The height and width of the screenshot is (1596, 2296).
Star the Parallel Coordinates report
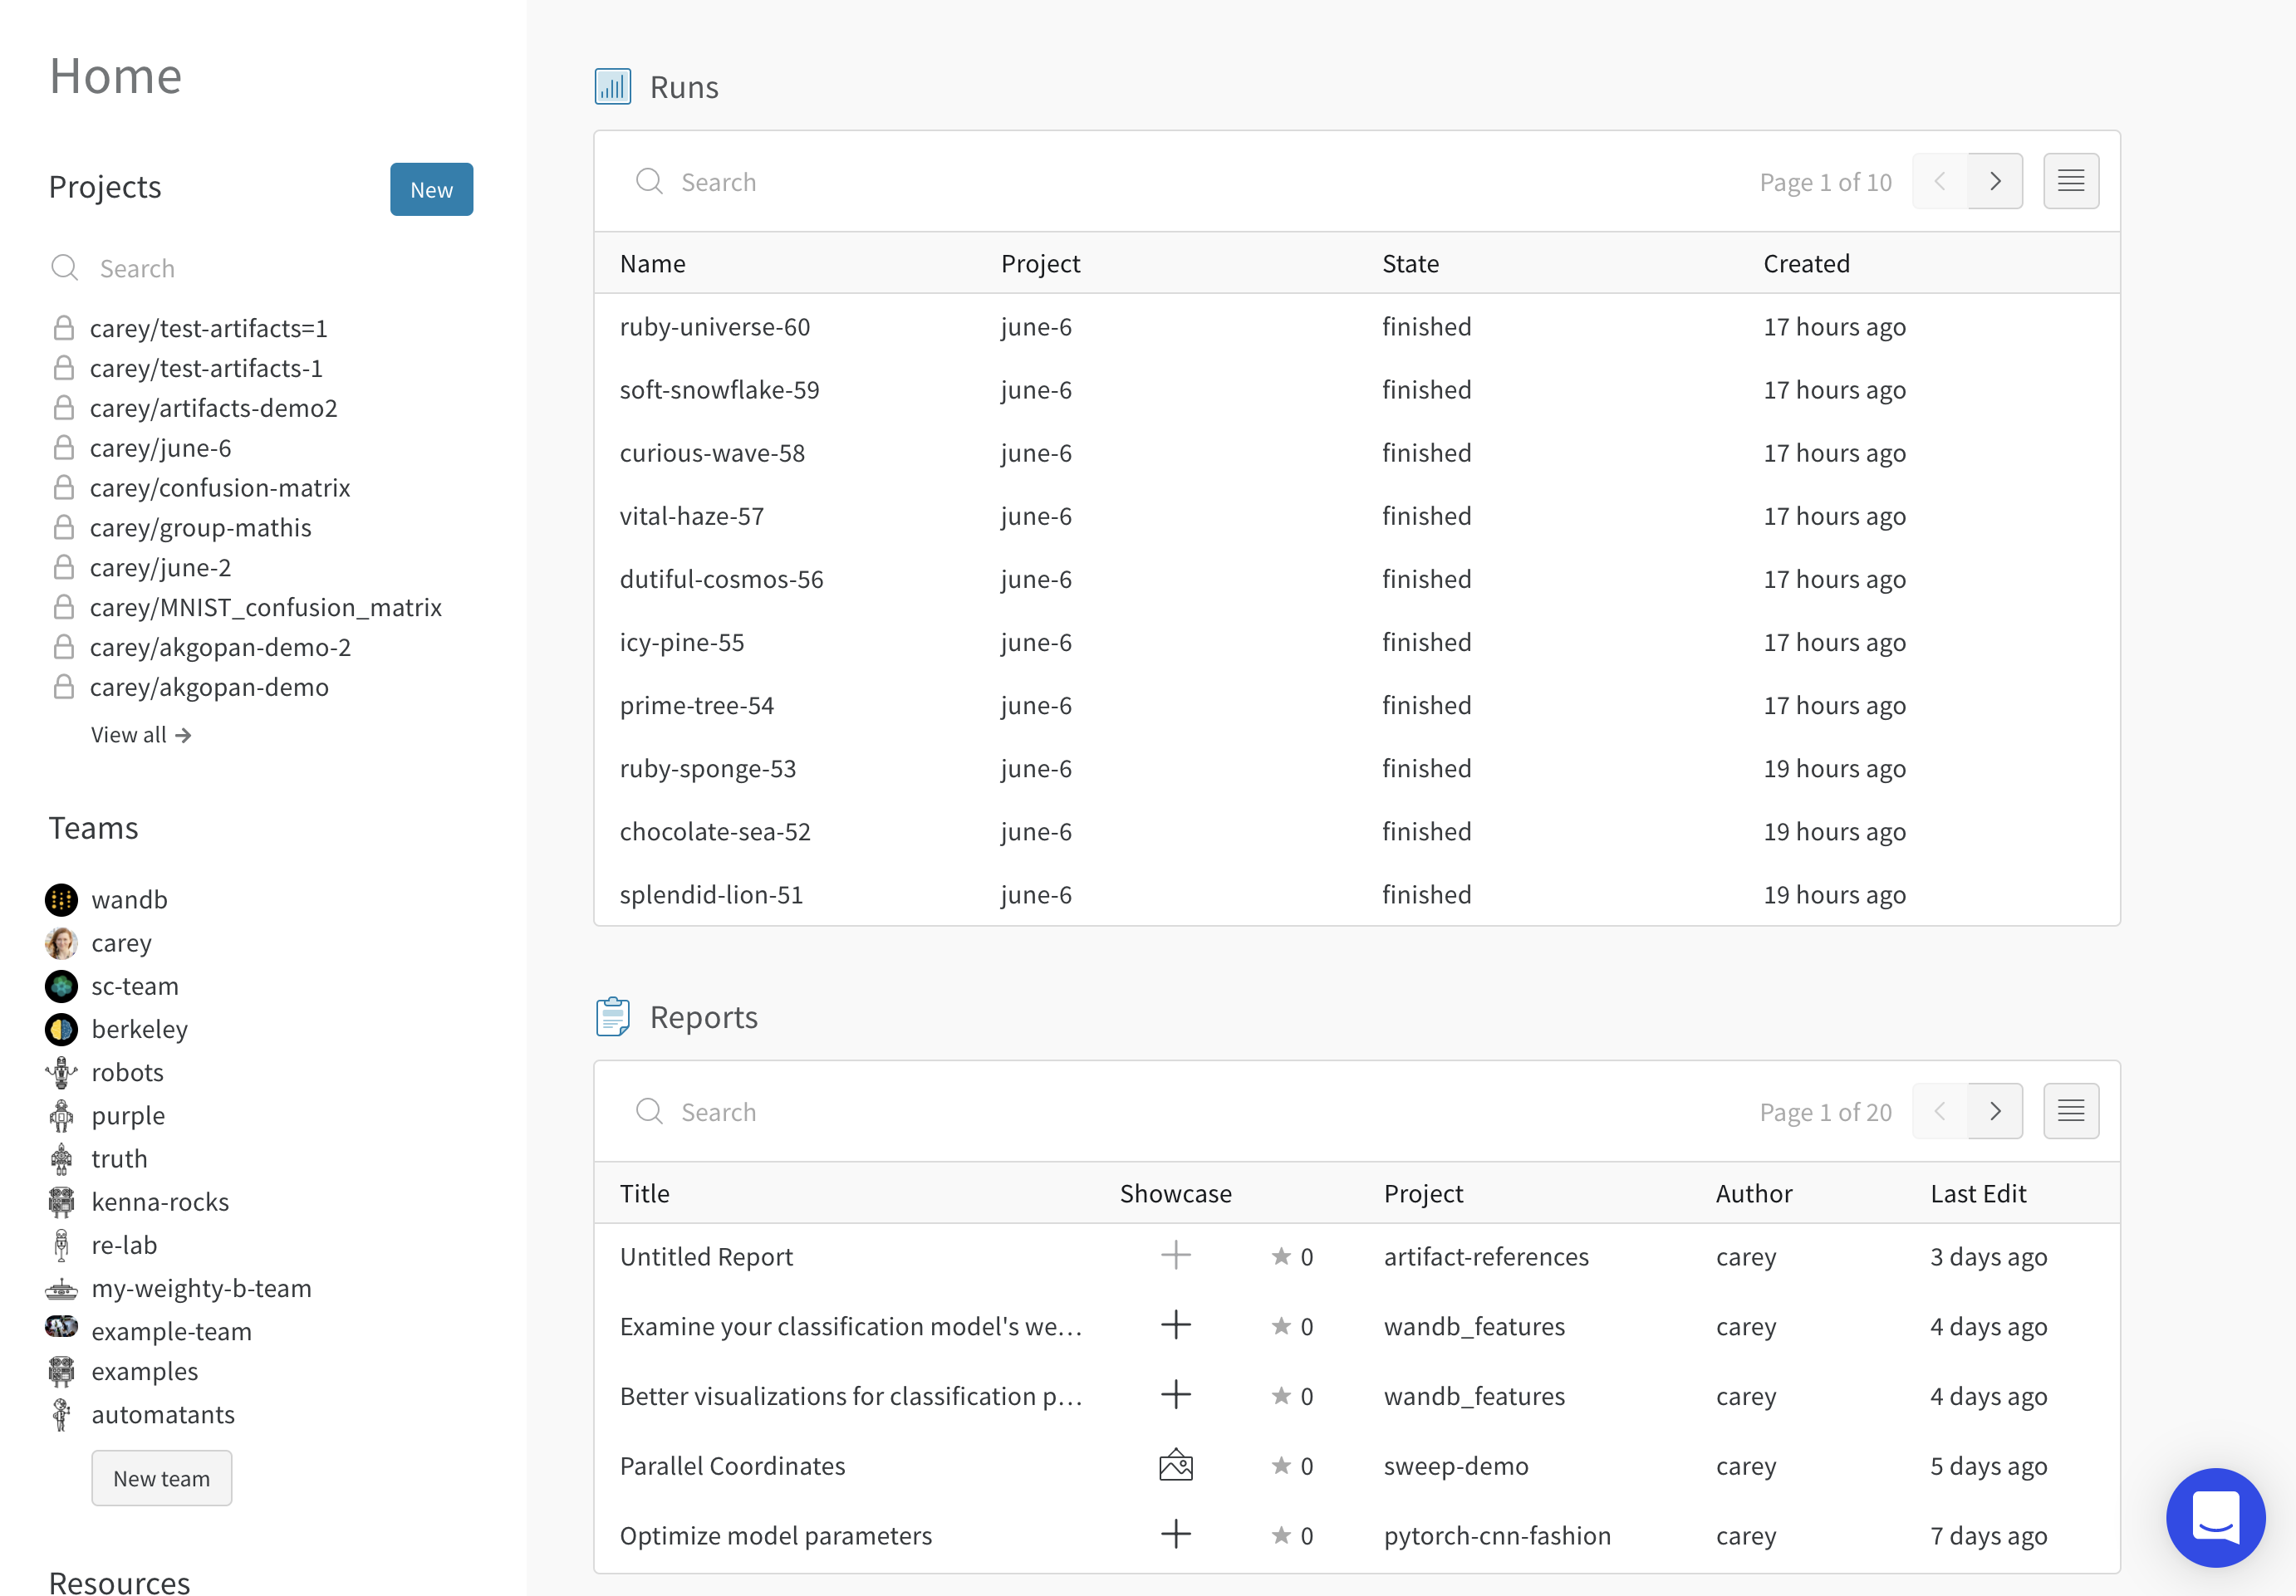click(1281, 1465)
